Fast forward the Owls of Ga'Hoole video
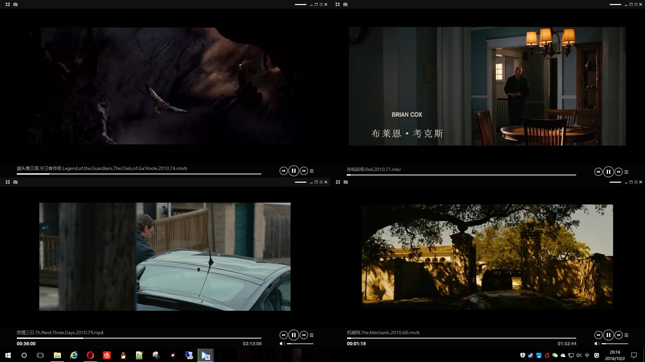 point(304,171)
